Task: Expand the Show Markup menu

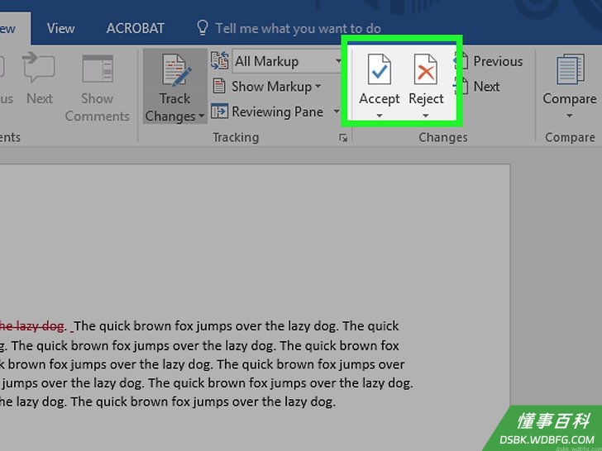Action: [x=276, y=87]
